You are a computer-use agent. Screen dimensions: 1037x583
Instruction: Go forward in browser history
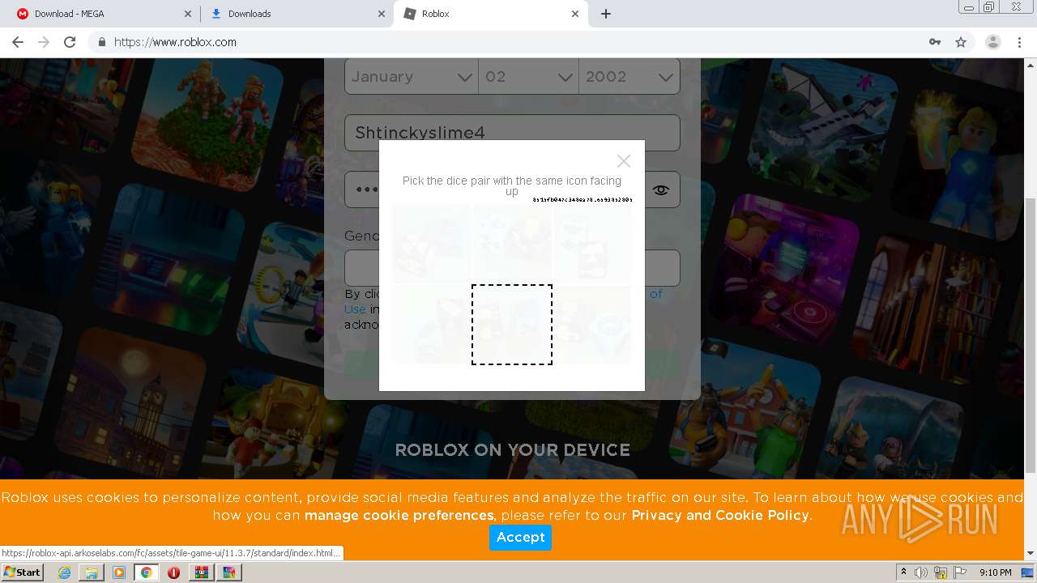click(44, 42)
